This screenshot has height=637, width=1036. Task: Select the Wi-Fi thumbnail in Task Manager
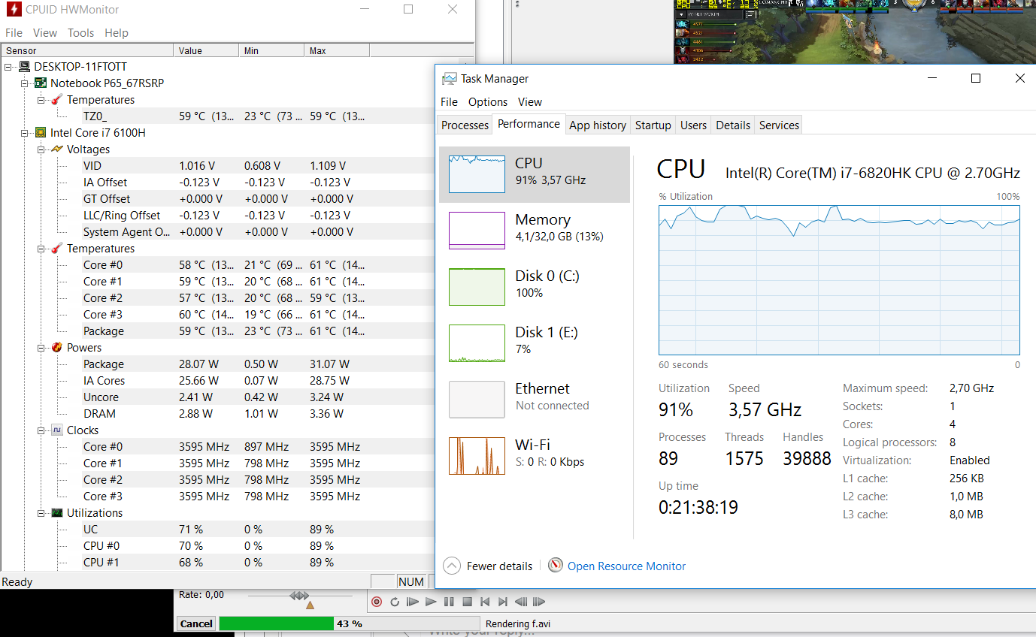coord(477,456)
